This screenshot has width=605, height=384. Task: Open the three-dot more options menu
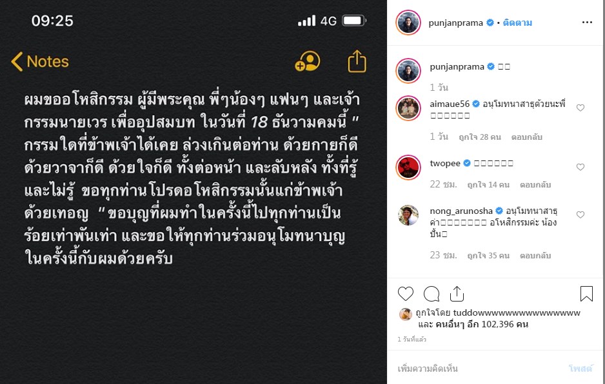click(x=587, y=23)
